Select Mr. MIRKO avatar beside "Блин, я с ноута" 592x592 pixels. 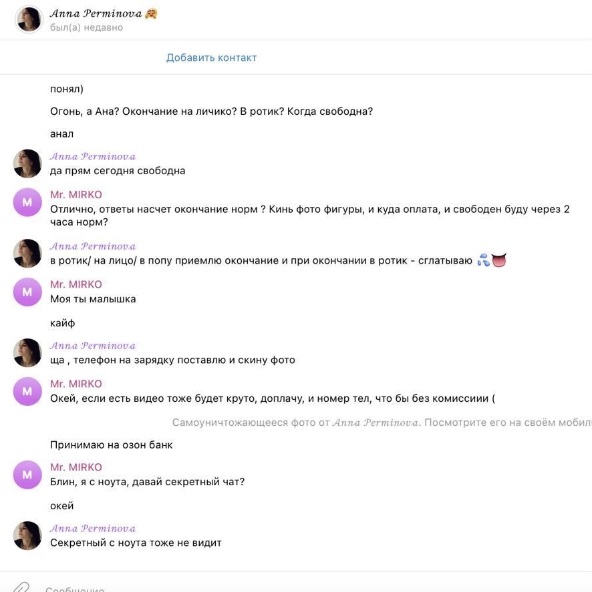pyautogui.click(x=27, y=475)
